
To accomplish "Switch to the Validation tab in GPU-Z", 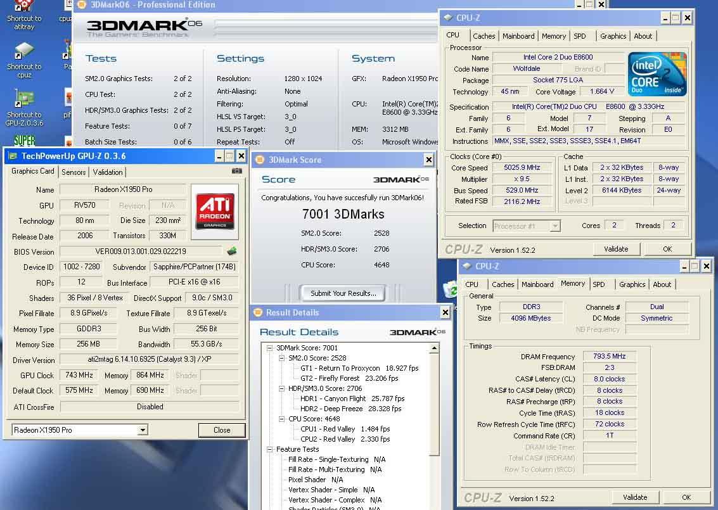I will click(108, 172).
